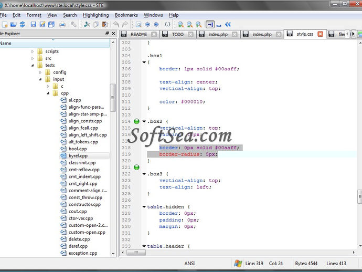The width and height of the screenshot is (362, 272).
Task: Click the bookmark marker on line 321
Action: pyautogui.click(x=137, y=168)
